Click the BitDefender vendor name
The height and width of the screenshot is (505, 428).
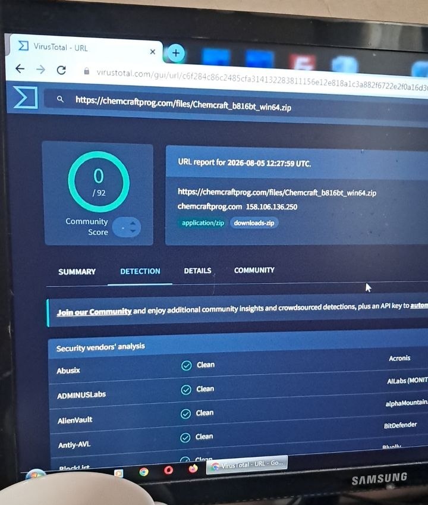tap(400, 425)
